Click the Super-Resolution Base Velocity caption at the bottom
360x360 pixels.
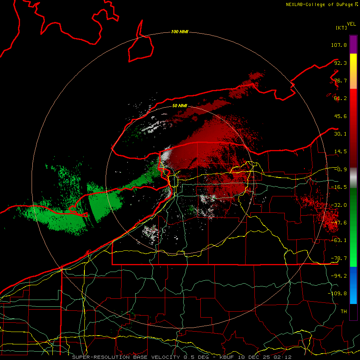(182, 357)
